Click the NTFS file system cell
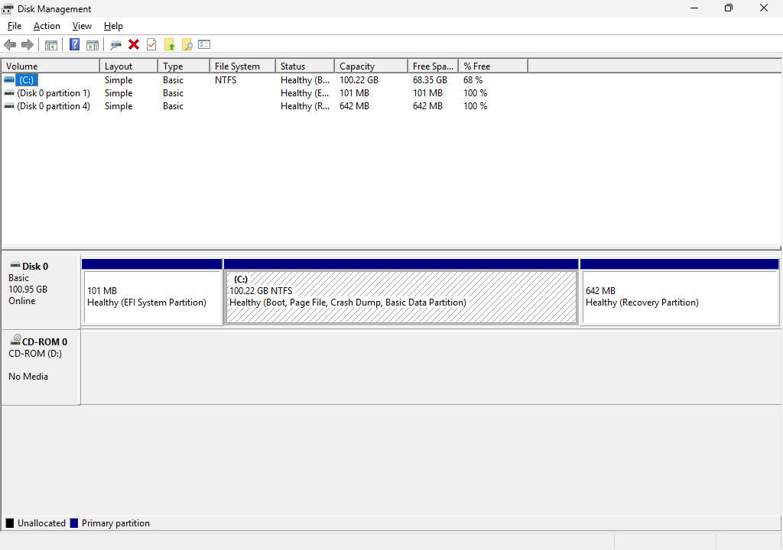This screenshot has width=783, height=550. 226,80
